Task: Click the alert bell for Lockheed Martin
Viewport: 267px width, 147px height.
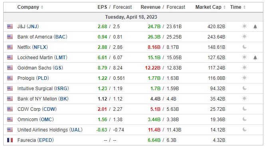Action: [255, 58]
